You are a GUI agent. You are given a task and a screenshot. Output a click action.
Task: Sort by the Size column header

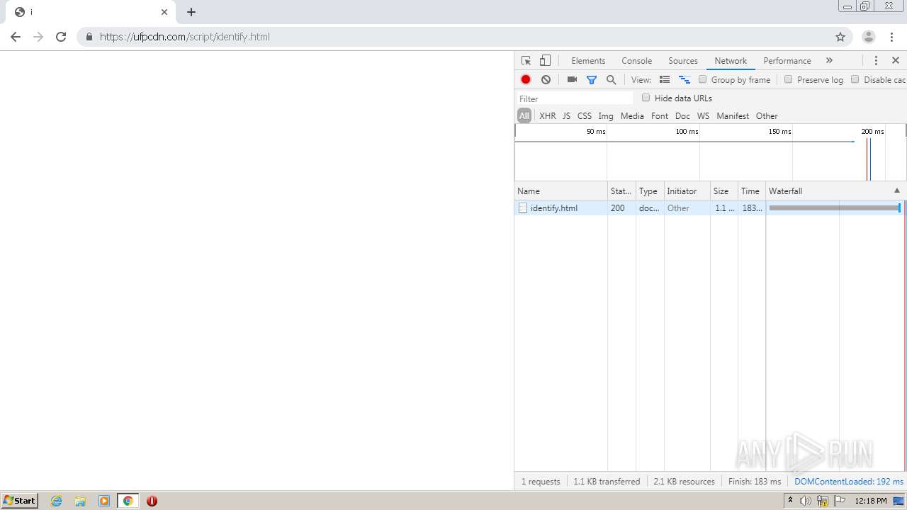coord(723,191)
